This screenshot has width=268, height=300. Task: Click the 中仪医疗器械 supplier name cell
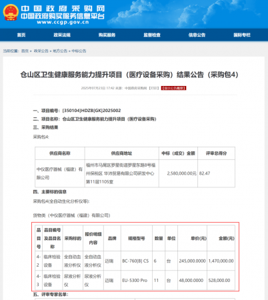coord(60,173)
